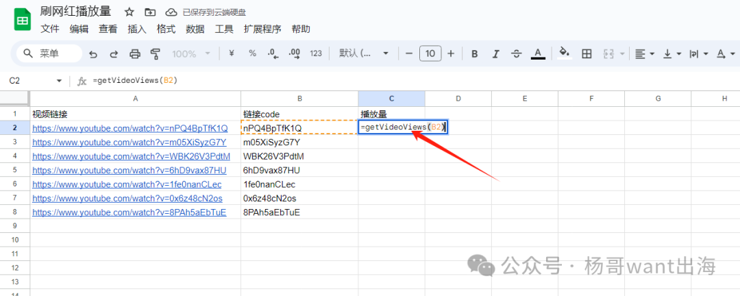Redo the last action

114,54
